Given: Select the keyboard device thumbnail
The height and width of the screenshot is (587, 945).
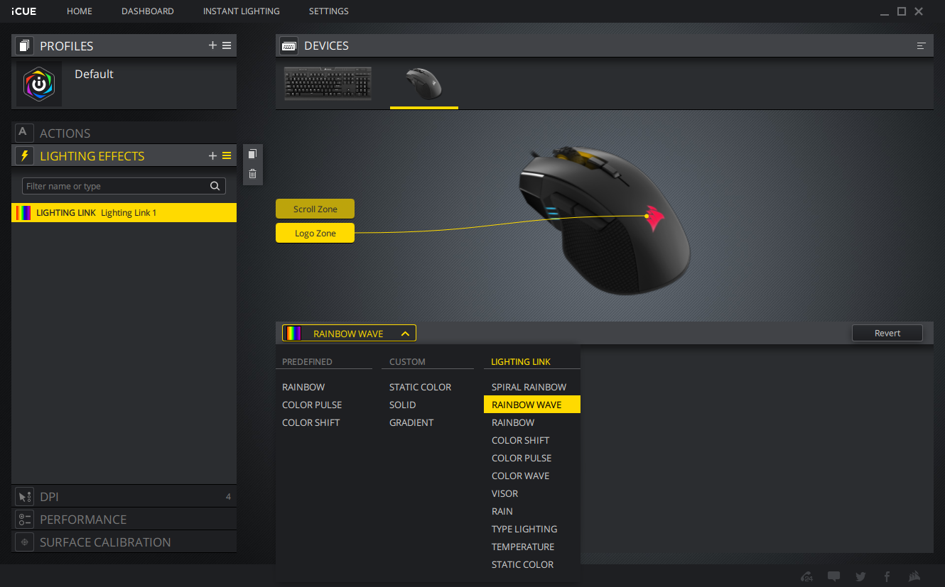Looking at the screenshot, I should pos(328,83).
